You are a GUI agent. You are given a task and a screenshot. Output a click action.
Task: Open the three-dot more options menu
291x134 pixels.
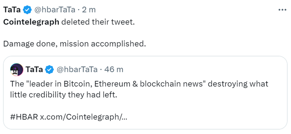[x=283, y=10]
